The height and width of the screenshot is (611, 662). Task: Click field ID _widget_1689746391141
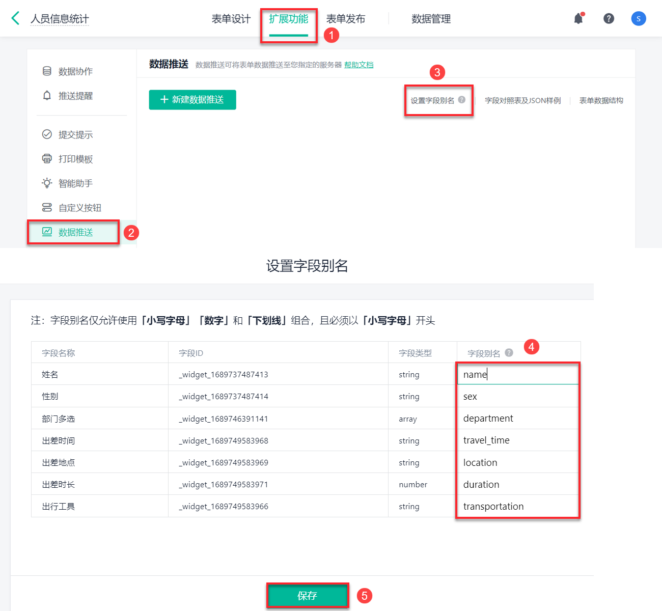point(224,419)
